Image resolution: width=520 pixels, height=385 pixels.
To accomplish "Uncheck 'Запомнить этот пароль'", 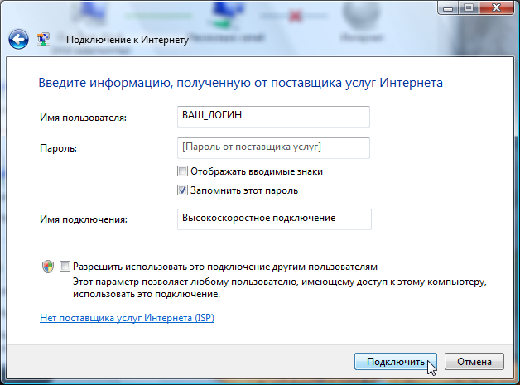I will pyautogui.click(x=183, y=190).
